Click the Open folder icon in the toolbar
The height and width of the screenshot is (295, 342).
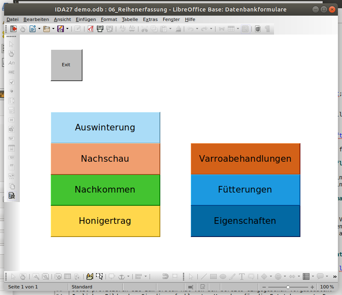tap(46, 29)
